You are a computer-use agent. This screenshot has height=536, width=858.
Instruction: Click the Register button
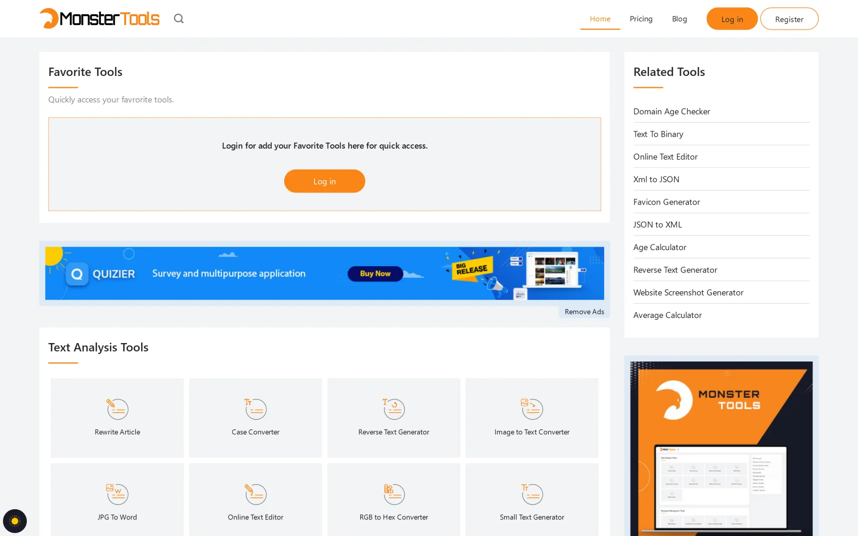click(x=789, y=18)
